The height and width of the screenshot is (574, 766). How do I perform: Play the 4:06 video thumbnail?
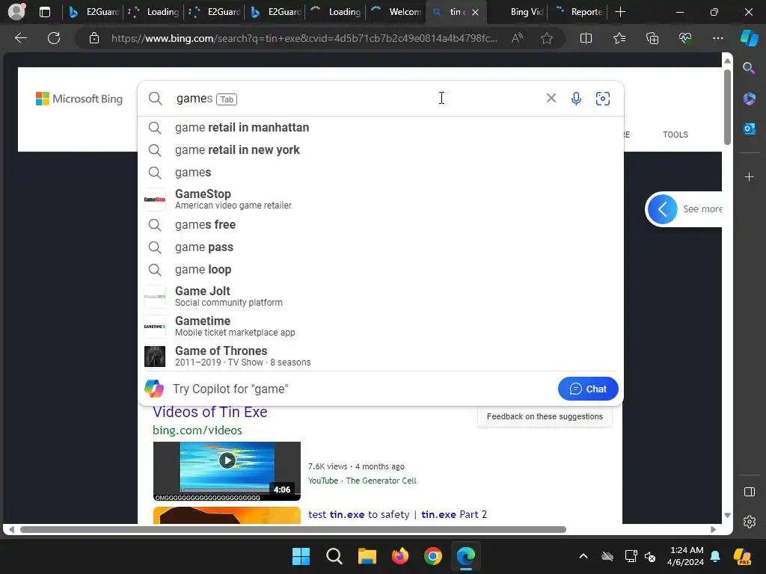[x=227, y=471]
